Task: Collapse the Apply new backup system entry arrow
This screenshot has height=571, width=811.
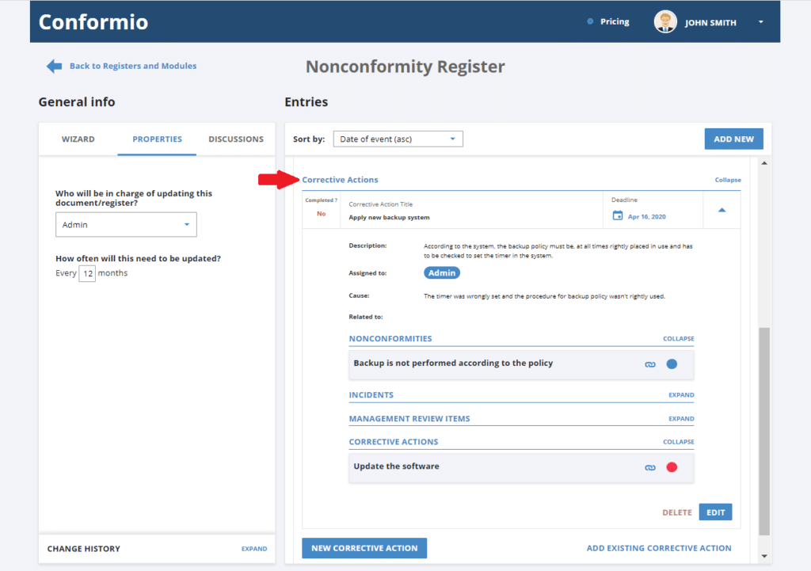Action: pos(721,210)
